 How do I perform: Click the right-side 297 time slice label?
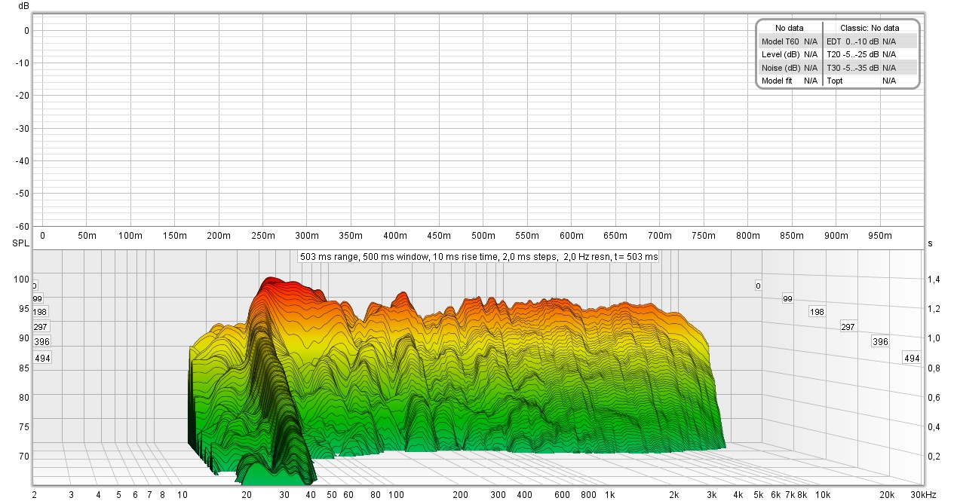848,327
